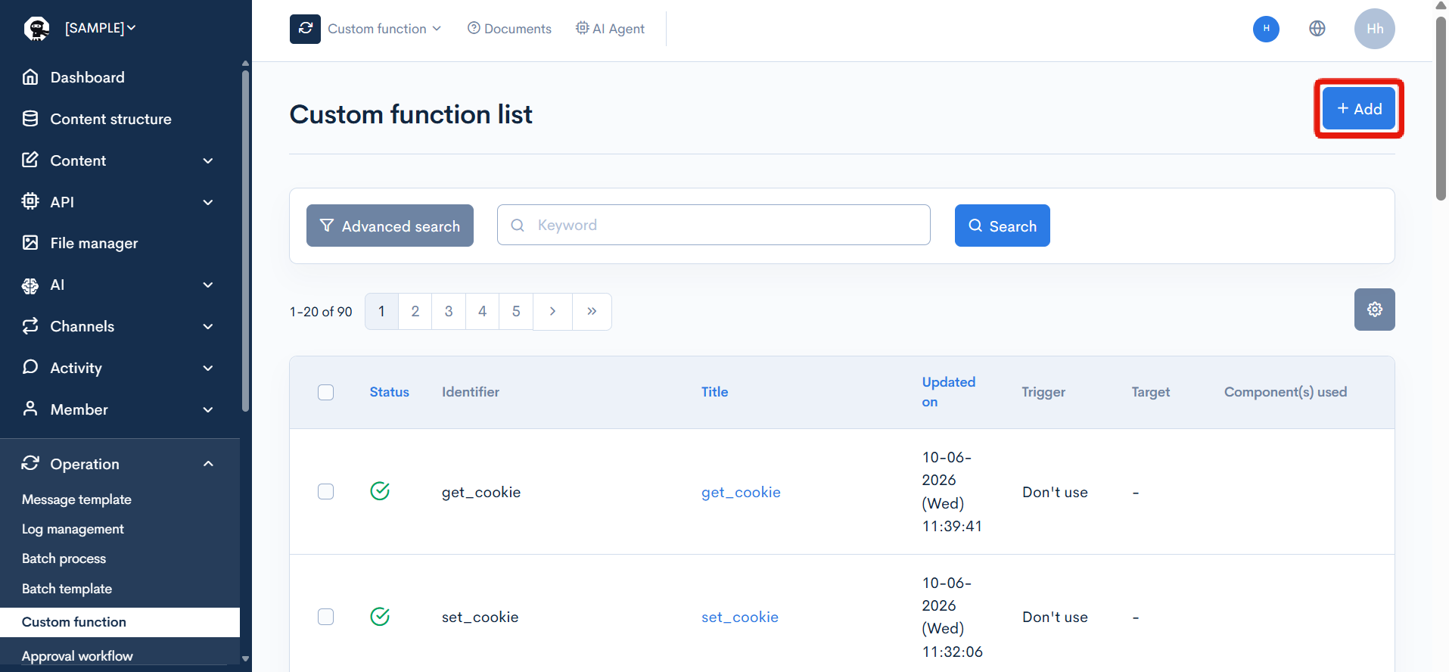Sort by Status column header

(389, 392)
